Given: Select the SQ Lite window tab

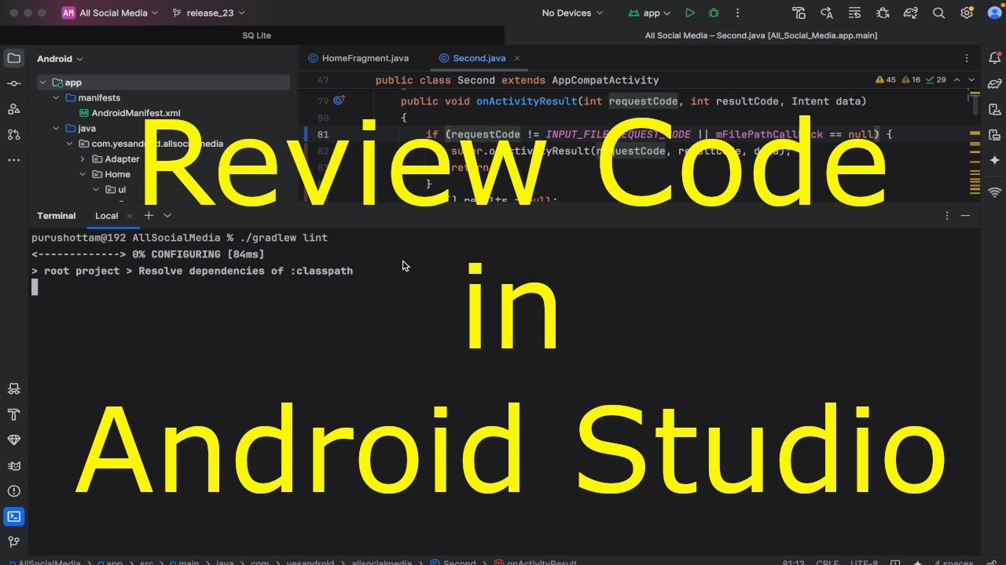Looking at the screenshot, I should [x=257, y=35].
